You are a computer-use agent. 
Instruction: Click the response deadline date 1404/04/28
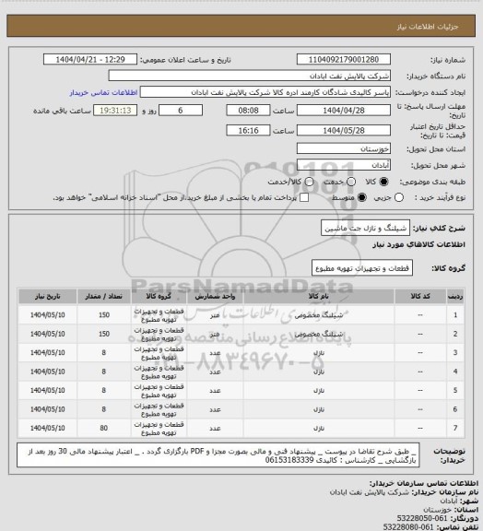pyautogui.click(x=344, y=111)
